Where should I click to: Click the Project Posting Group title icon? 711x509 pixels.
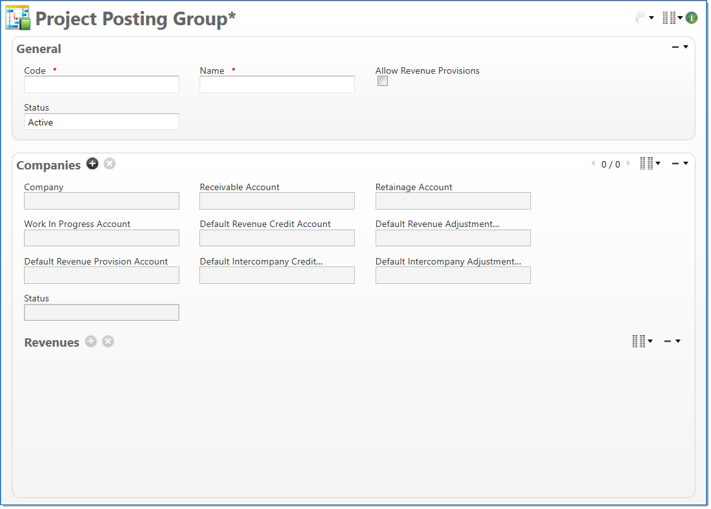(x=17, y=18)
